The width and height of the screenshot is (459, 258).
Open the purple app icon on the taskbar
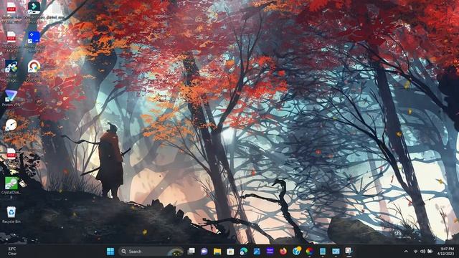click(x=270, y=252)
